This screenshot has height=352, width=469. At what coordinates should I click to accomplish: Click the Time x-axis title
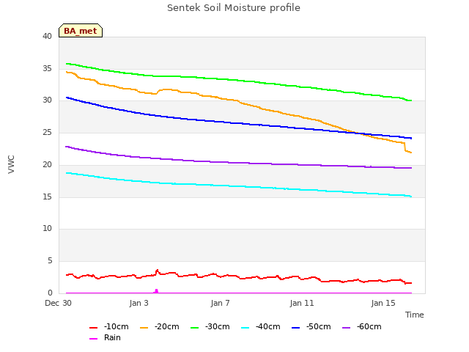click(414, 315)
